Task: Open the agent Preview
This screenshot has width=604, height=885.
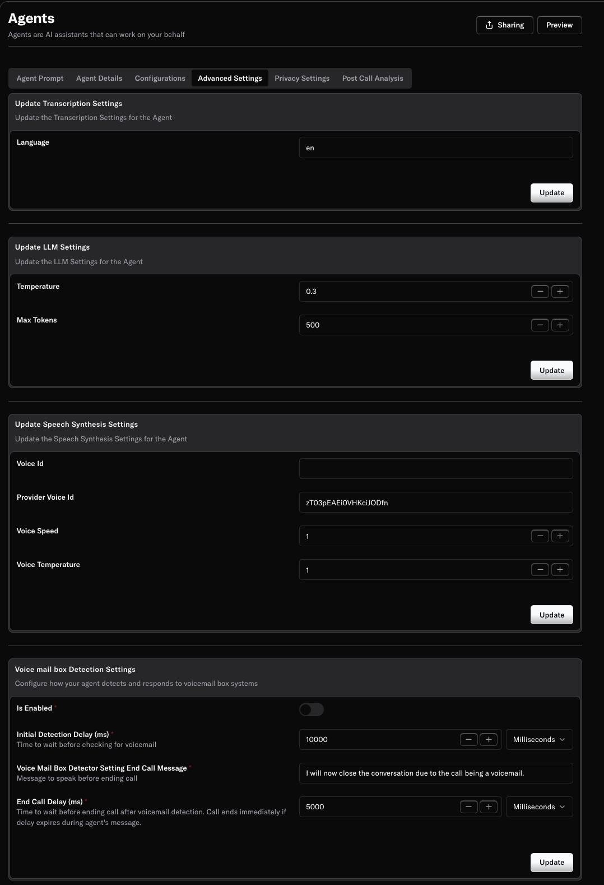Action: pos(559,25)
